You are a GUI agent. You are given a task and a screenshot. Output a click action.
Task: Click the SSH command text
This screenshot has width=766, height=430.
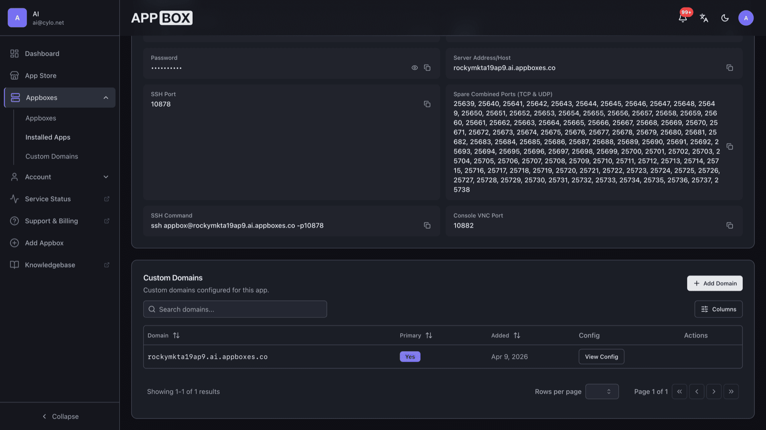237,226
